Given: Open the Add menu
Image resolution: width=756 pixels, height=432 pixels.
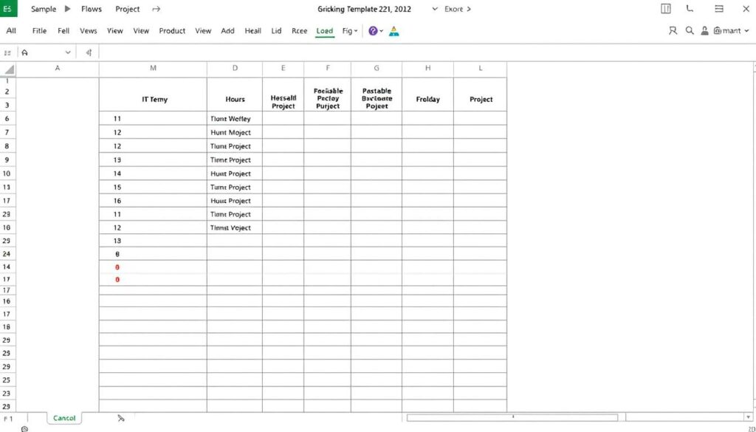Looking at the screenshot, I should [227, 31].
